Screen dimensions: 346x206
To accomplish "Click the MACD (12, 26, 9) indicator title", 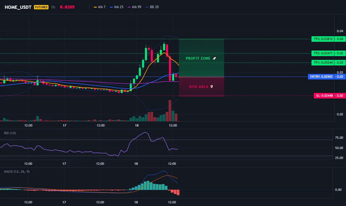I will [x=17, y=172].
